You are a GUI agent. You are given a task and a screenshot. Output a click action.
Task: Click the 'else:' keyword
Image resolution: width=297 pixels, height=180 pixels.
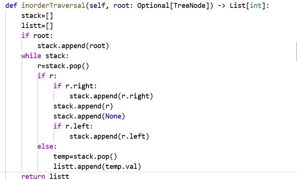coord(47,146)
